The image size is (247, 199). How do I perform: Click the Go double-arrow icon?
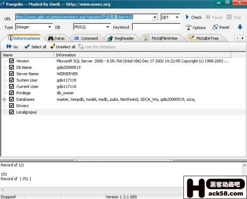[x=9, y=47]
